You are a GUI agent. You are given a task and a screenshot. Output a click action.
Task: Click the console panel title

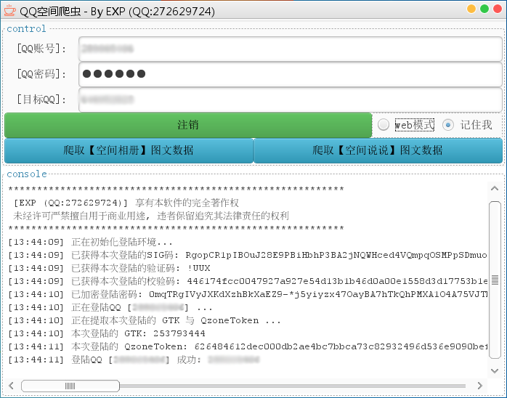coord(27,174)
